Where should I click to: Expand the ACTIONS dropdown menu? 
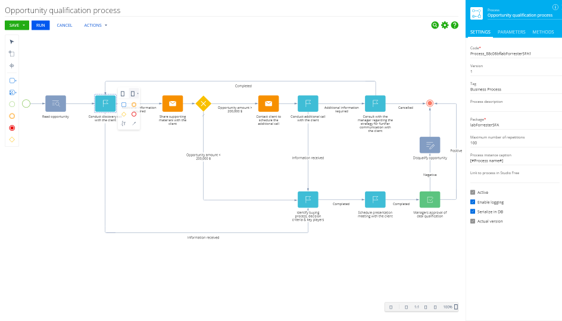click(95, 26)
